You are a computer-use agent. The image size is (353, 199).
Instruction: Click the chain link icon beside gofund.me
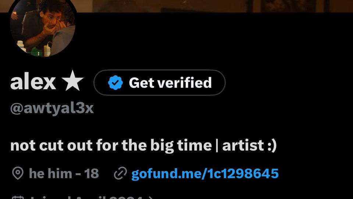pyautogui.click(x=121, y=174)
